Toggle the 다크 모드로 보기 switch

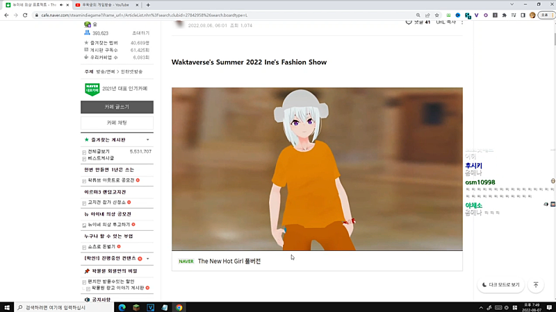[x=500, y=285]
